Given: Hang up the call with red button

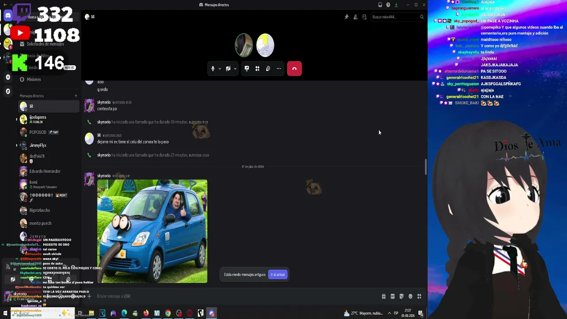Looking at the screenshot, I should [295, 69].
